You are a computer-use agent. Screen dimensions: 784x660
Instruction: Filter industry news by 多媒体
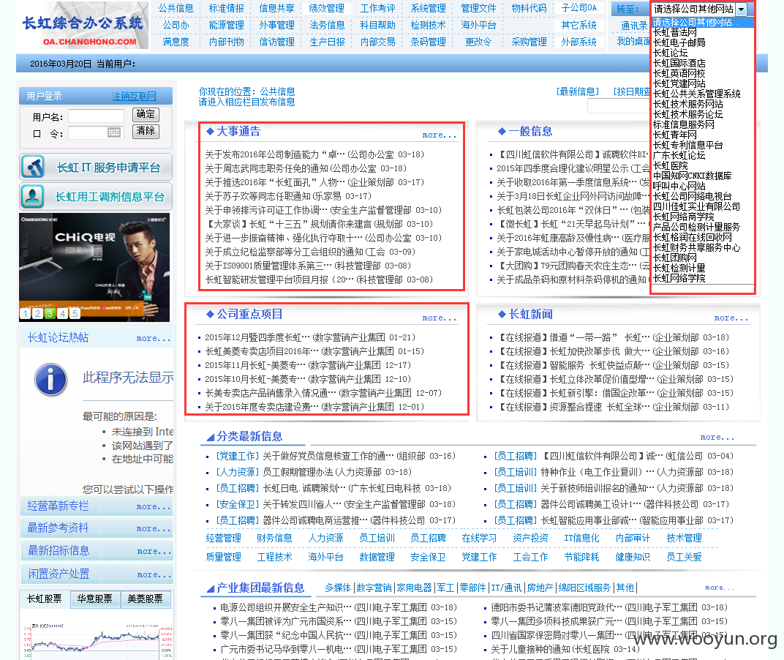click(x=338, y=588)
